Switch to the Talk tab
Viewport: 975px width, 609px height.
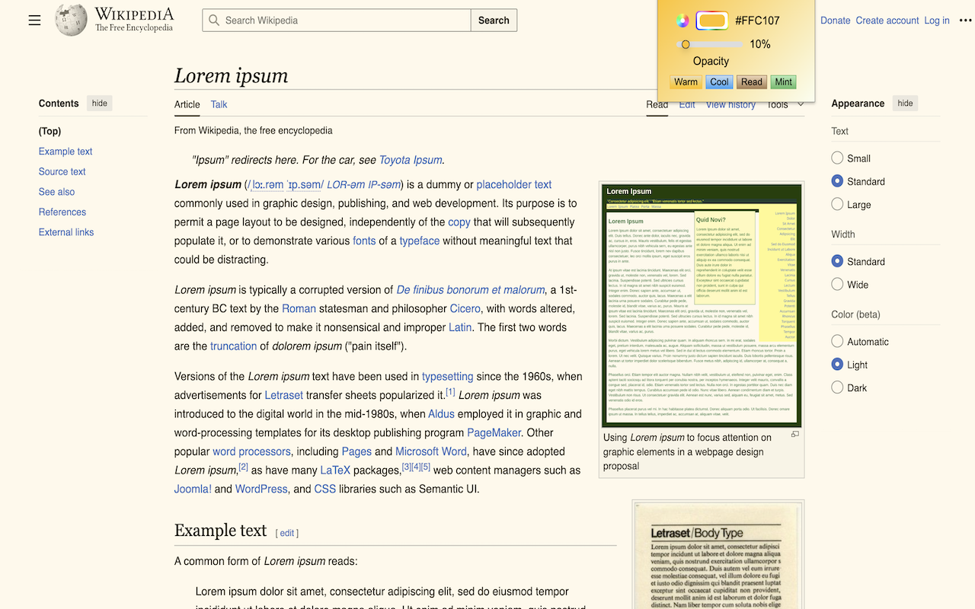point(219,104)
